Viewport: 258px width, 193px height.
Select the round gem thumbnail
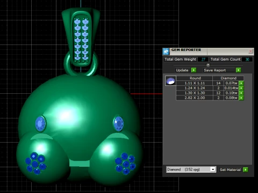click(170, 80)
